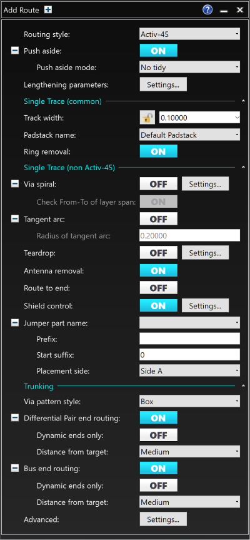
Task: Collapse the Bus end routing minus icon
Action: (x=15, y=469)
